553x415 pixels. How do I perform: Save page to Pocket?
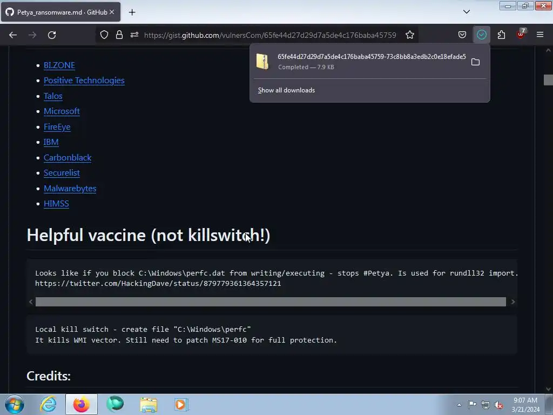(462, 35)
